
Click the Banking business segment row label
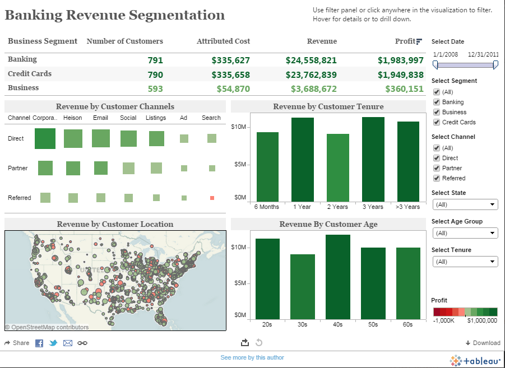(x=22, y=59)
